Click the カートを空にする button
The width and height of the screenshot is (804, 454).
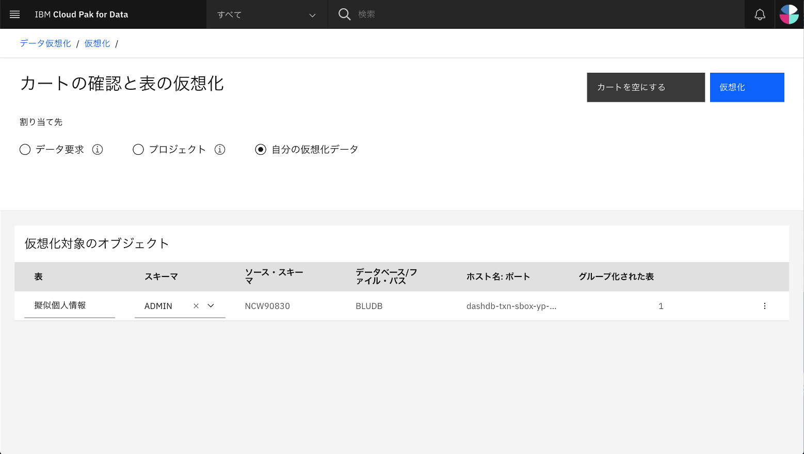click(646, 87)
